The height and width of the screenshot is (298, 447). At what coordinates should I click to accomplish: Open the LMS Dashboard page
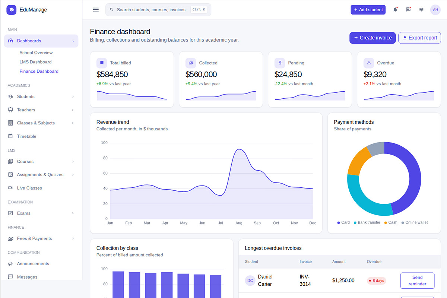click(35, 62)
